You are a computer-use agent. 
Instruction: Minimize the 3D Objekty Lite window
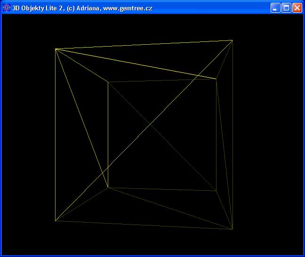click(275, 8)
